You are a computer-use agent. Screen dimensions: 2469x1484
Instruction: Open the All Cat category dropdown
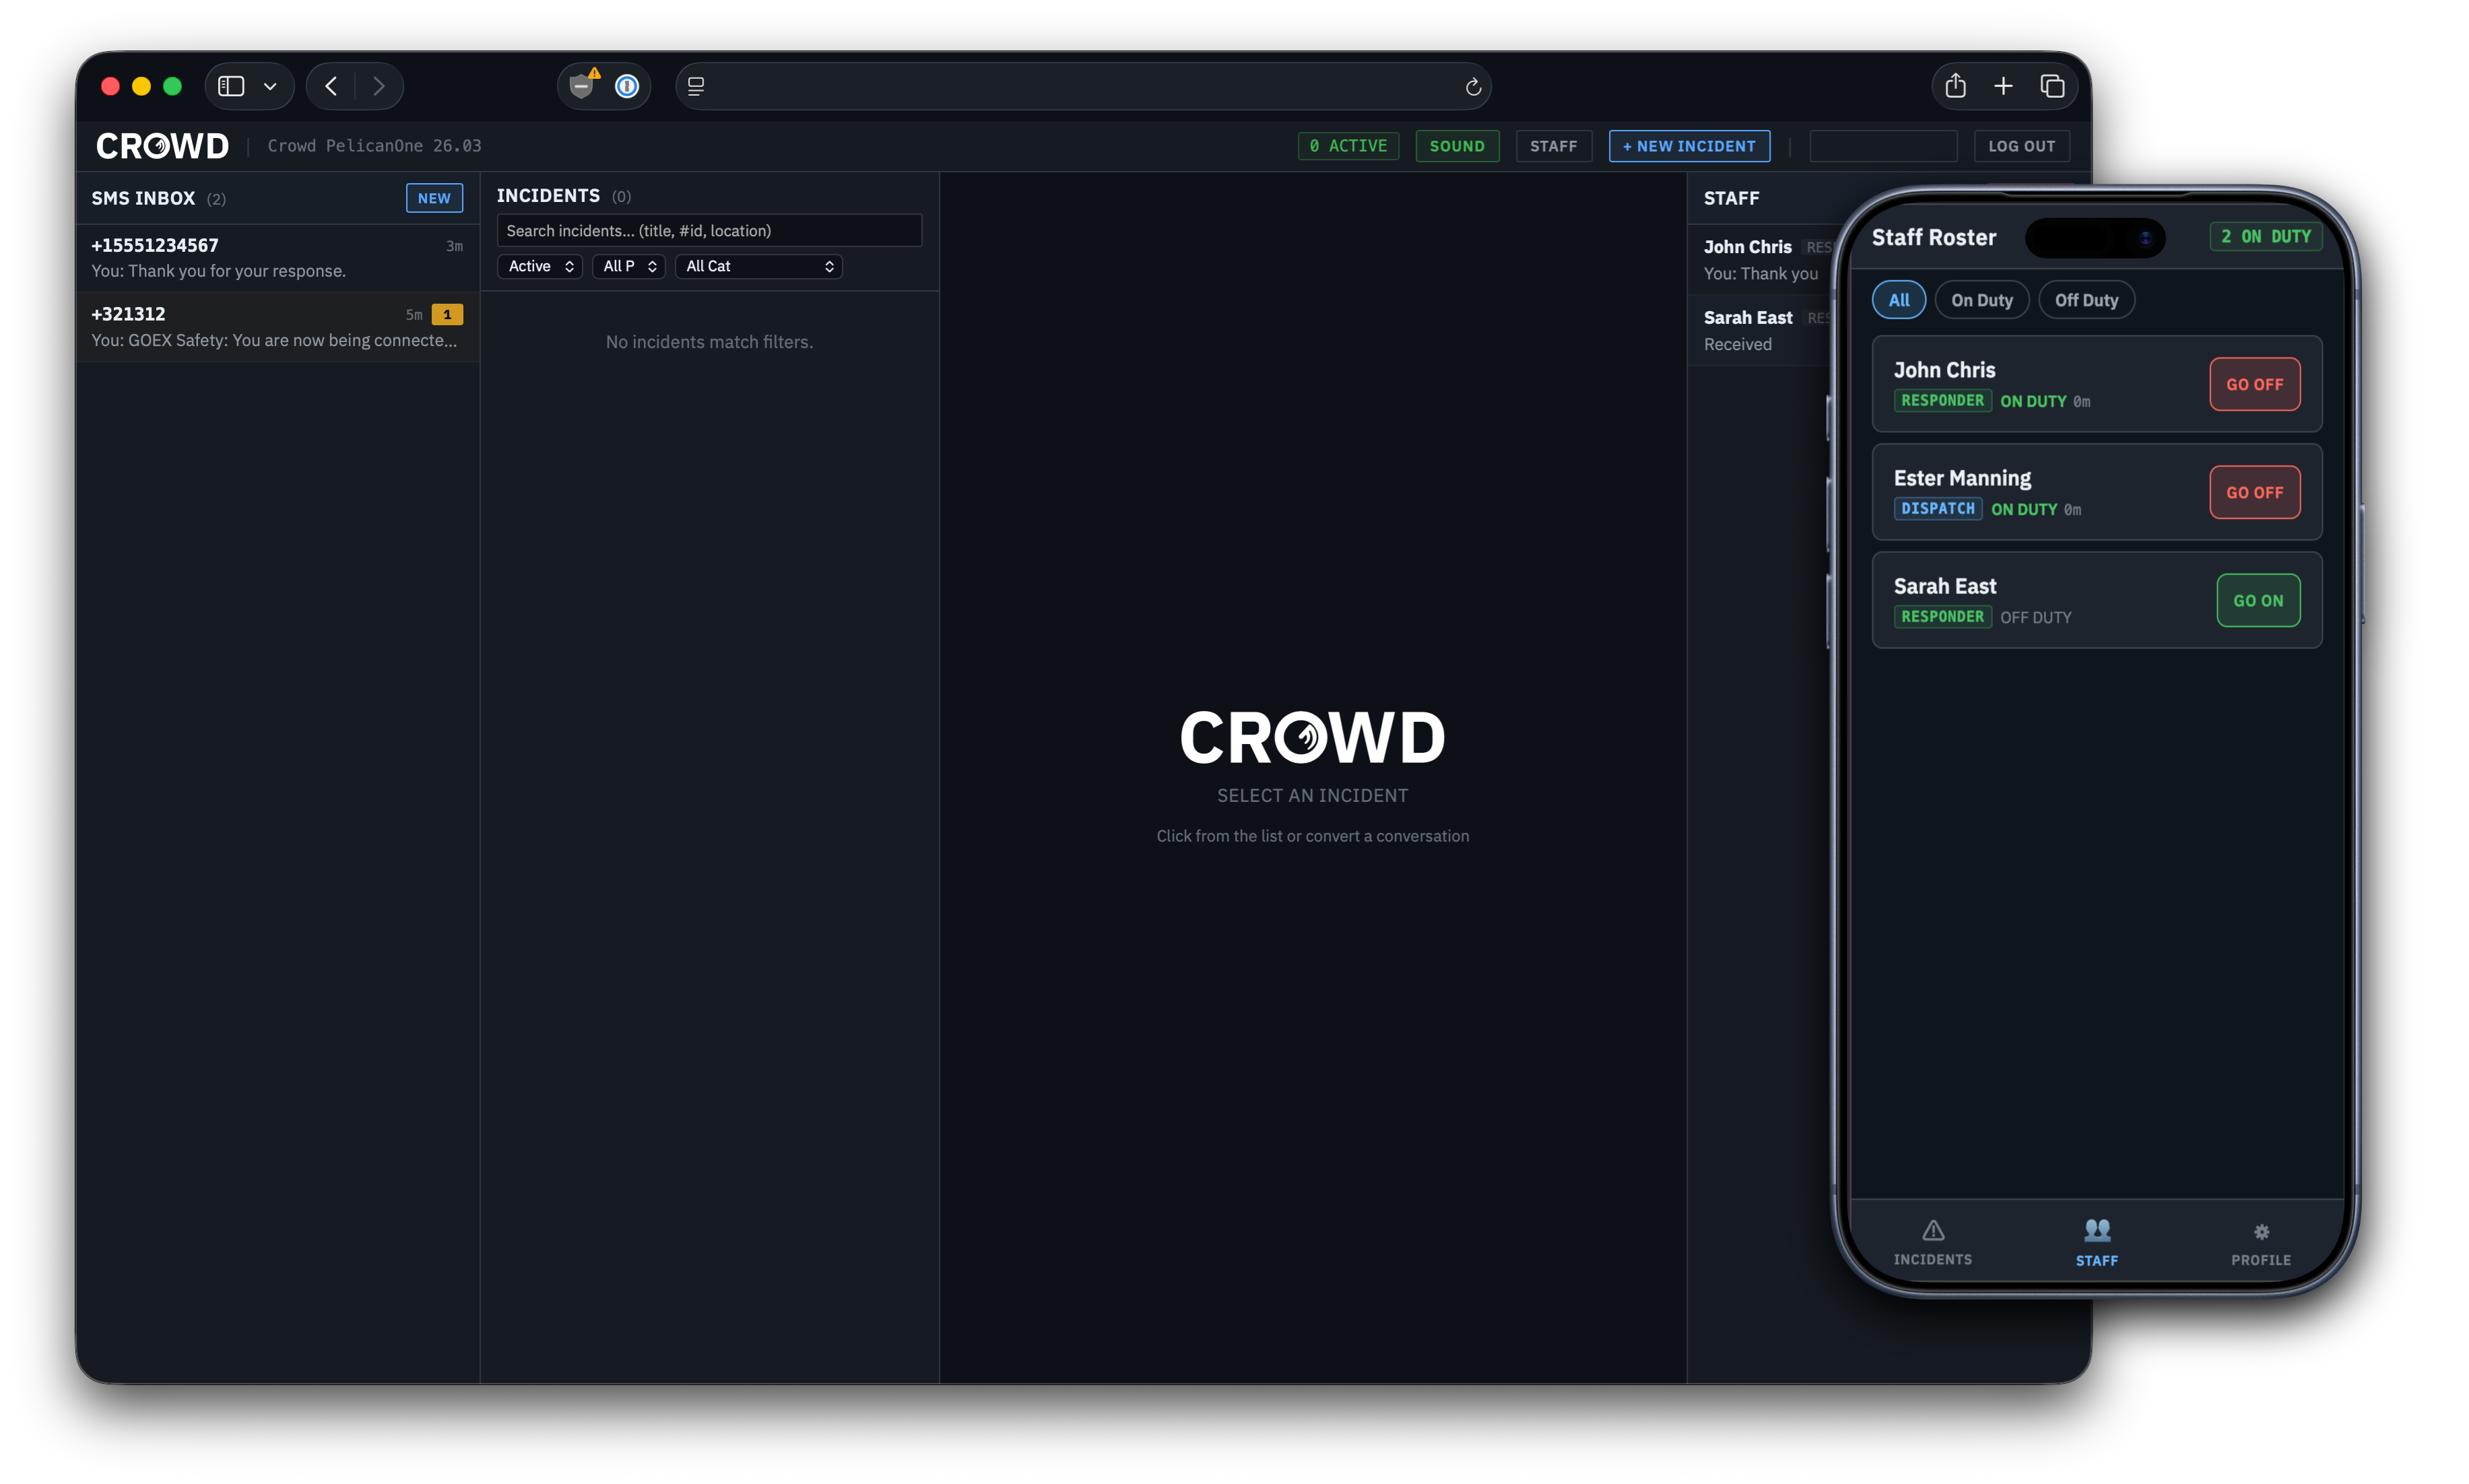tap(758, 266)
